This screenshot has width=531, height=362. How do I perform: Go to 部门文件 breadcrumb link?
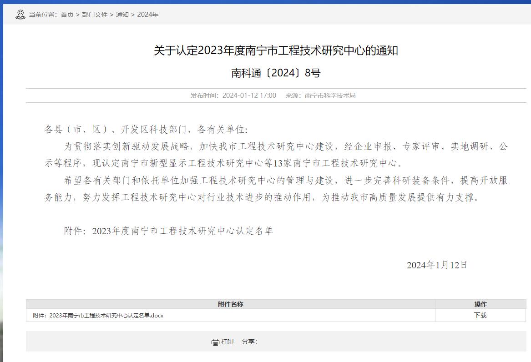point(95,15)
